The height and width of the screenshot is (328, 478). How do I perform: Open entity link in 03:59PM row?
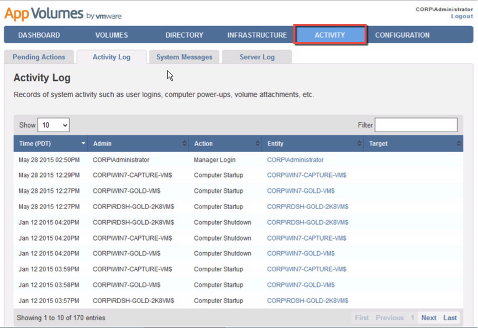point(307,269)
